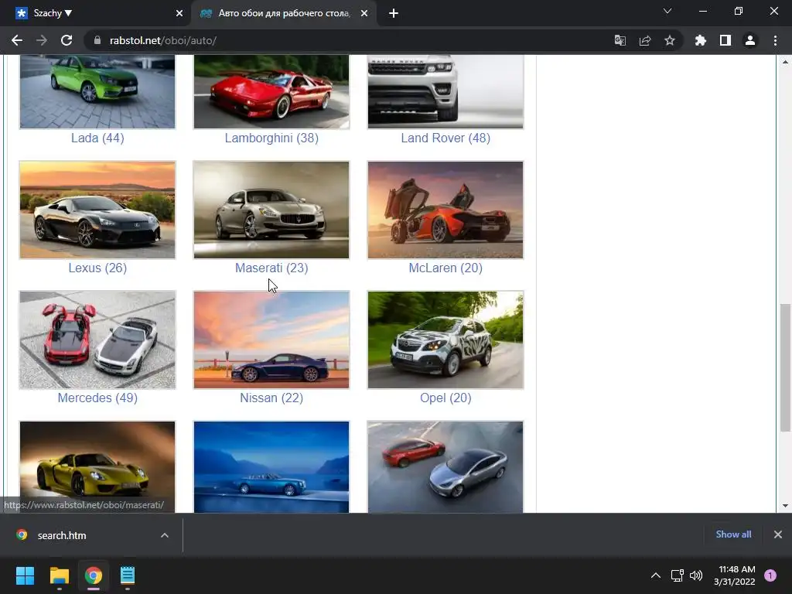Viewport: 792px width, 594px height.
Task: Expand the search.htm download options chevron
Action: point(165,535)
